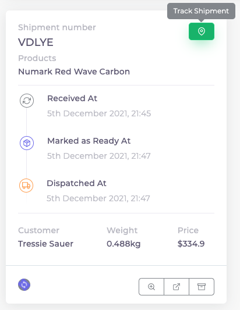Click product name Numark Red Wave Carbon
This screenshot has height=310, width=240.
[x=74, y=72]
